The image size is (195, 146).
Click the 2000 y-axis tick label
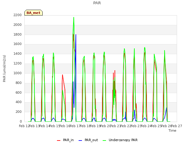click(x=18, y=25)
